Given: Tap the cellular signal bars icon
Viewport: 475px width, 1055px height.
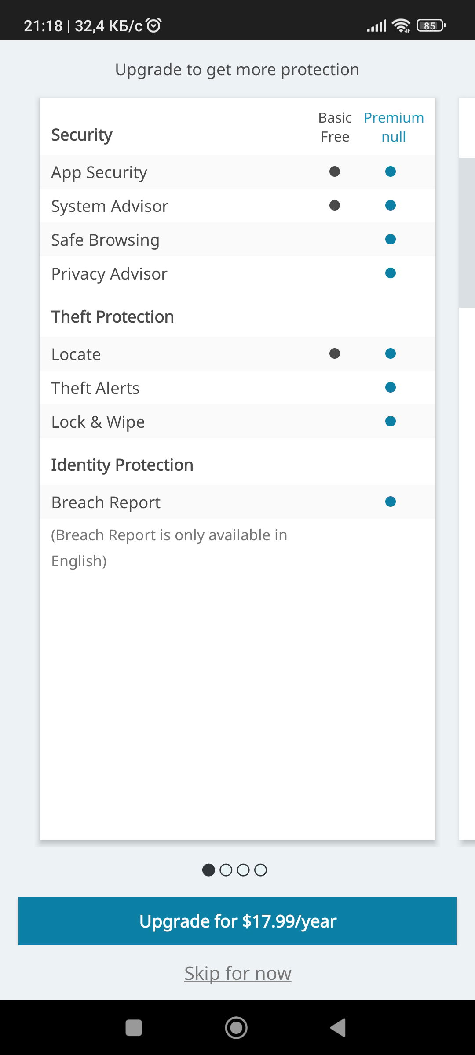Looking at the screenshot, I should coord(376,26).
